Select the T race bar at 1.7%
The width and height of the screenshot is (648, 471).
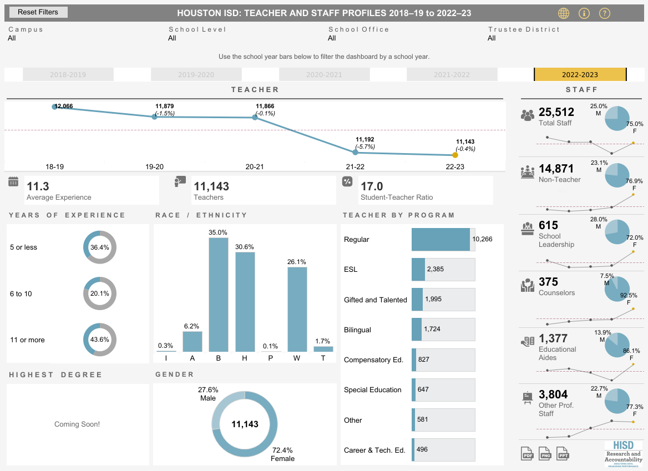coord(323,349)
